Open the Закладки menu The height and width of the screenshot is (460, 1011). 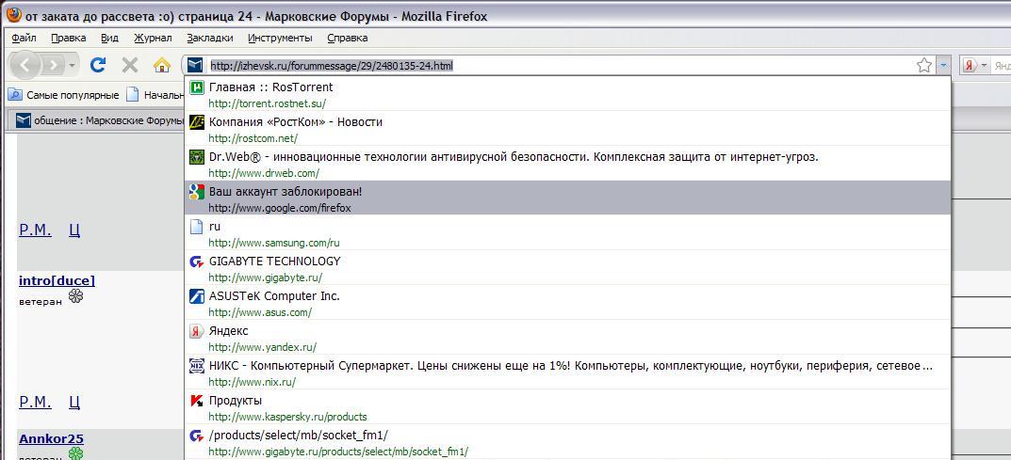click(x=210, y=38)
